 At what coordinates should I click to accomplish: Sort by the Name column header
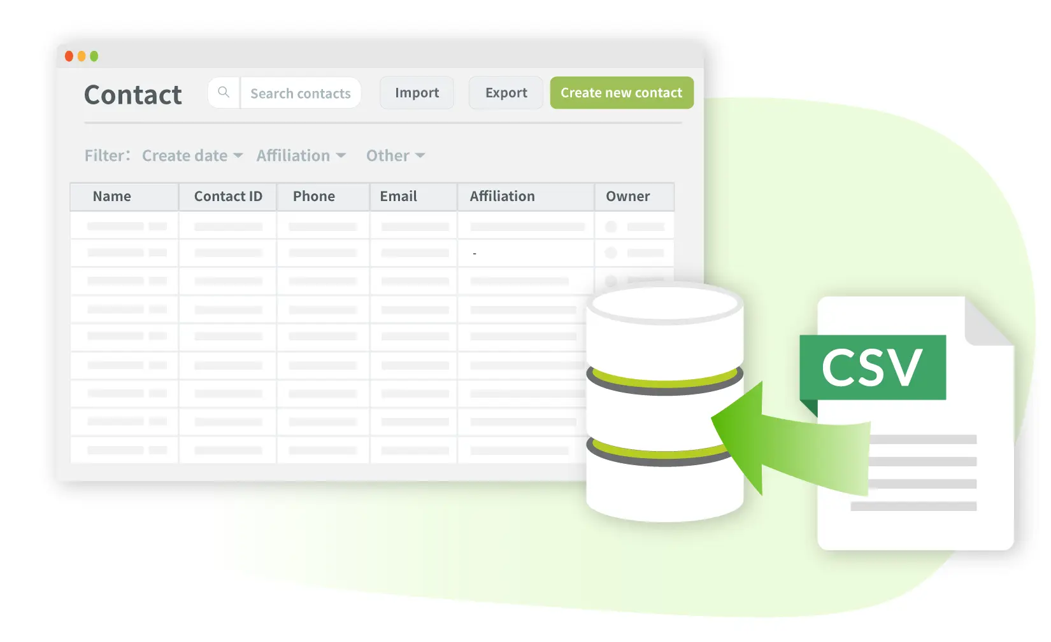112,197
